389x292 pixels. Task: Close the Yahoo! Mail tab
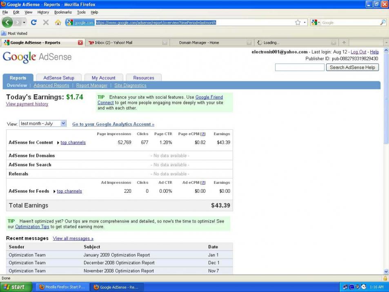[x=165, y=43]
